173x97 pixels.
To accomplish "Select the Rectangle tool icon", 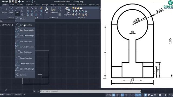I will pyautogui.click(x=22, y=8).
